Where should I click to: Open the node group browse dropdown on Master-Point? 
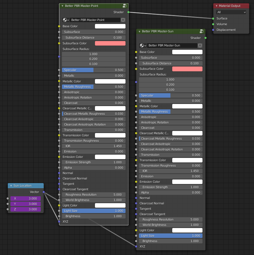68,20
